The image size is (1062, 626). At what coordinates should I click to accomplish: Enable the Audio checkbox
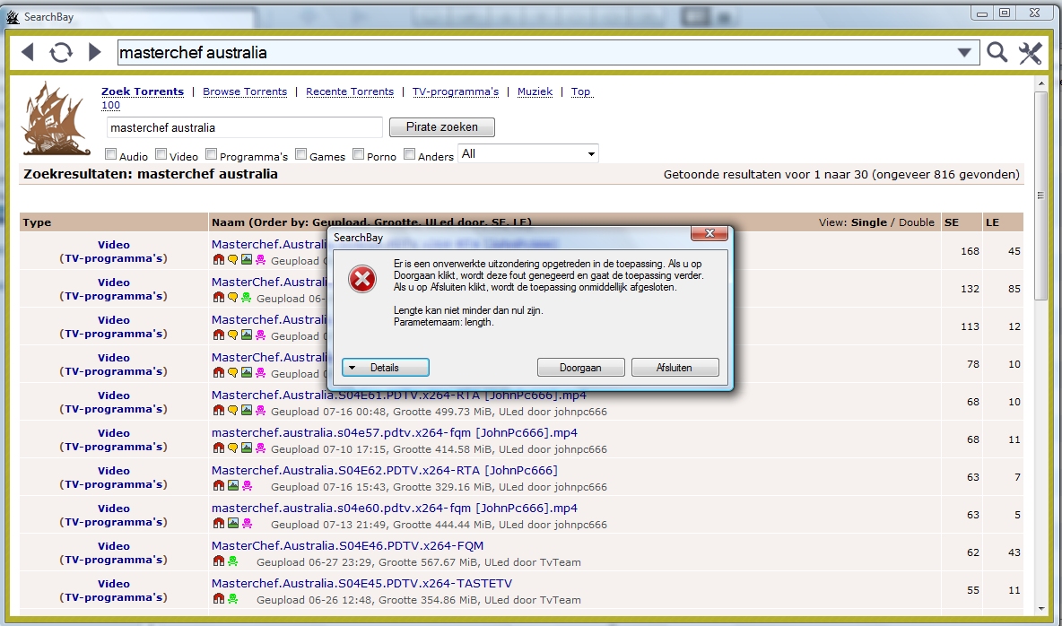[111, 154]
